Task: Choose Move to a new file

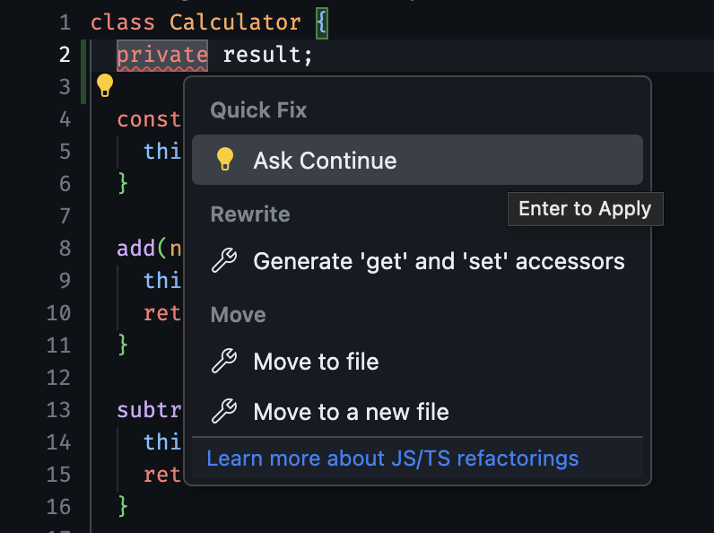Action: tap(351, 412)
